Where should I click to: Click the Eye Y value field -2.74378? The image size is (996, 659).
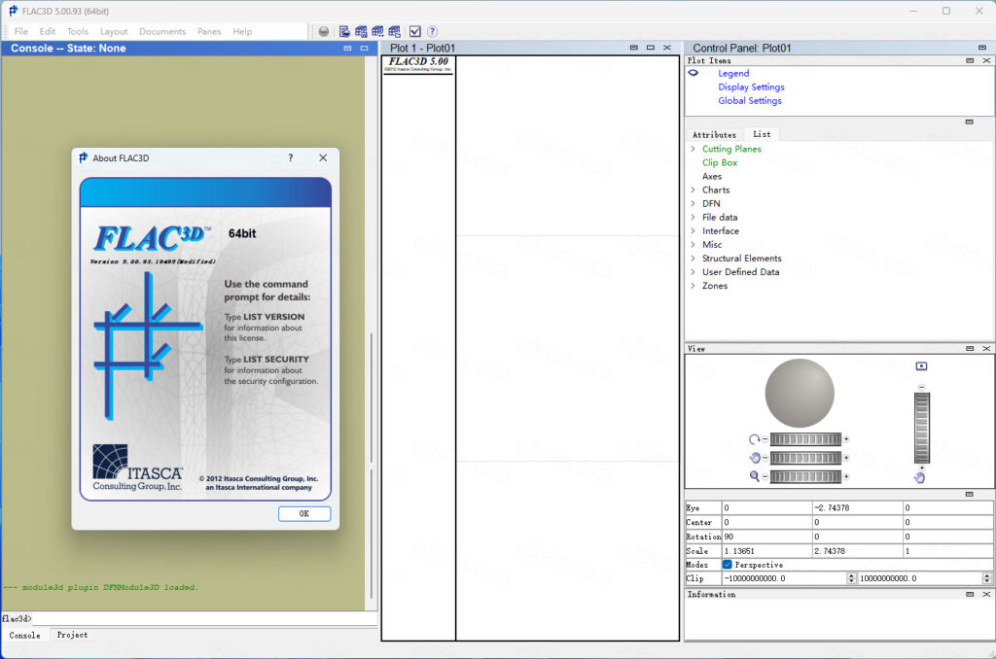[x=858, y=508]
